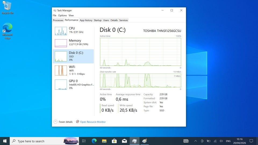Click the 1% 0,91 GHz CPU reading
This screenshot has height=145, width=258.
tap(76, 32)
